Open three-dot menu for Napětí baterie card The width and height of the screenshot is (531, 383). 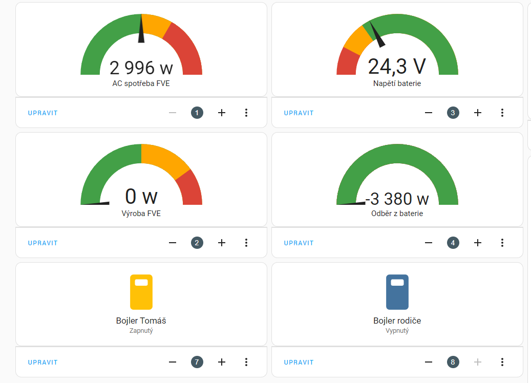click(502, 113)
